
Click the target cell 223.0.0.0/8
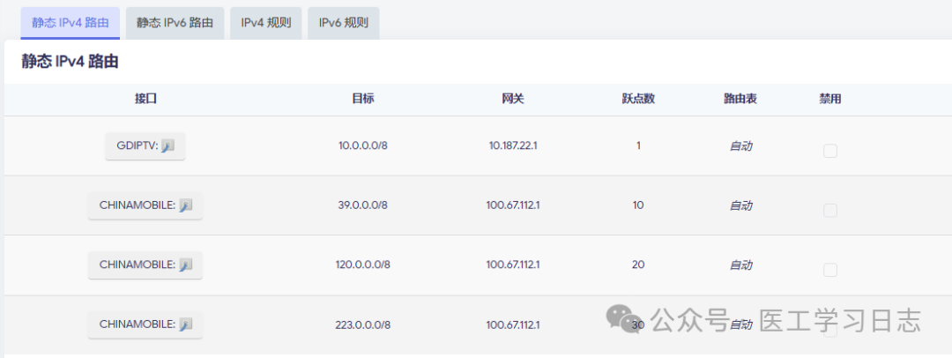[362, 324]
